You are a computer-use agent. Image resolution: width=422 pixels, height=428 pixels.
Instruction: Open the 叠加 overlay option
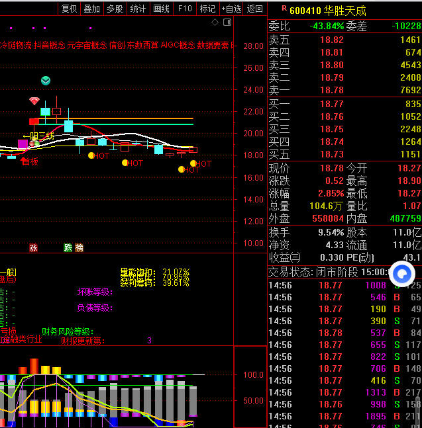point(91,9)
